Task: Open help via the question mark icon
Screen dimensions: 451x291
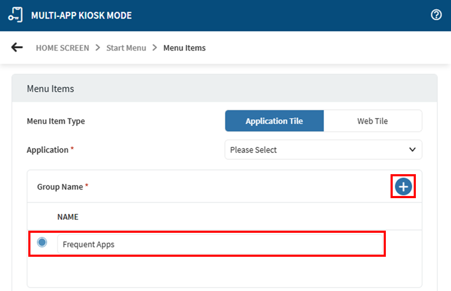Action: coord(436,15)
